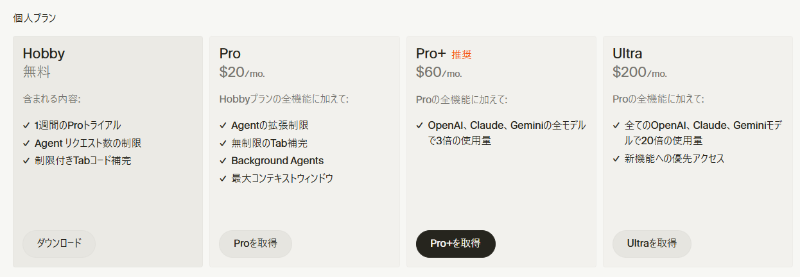The image size is (800, 277).
Task: Select the Ultra plan title
Action: point(627,54)
